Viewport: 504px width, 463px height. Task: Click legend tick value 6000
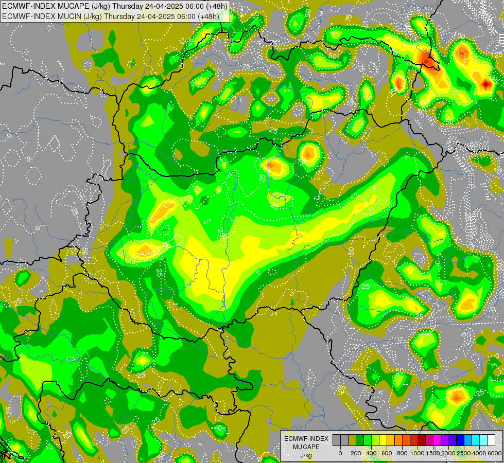tap(495, 453)
